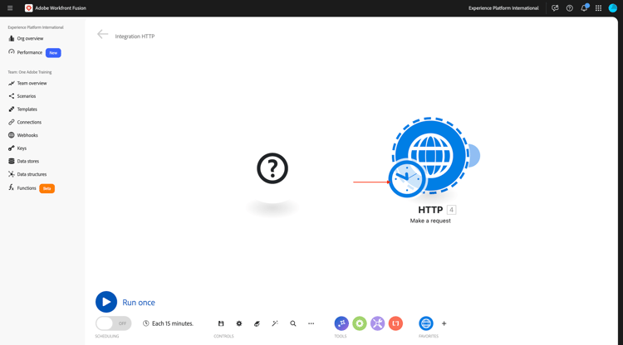623x345 pixels.
Task: Open the purple Flow control tool
Action: click(341, 323)
